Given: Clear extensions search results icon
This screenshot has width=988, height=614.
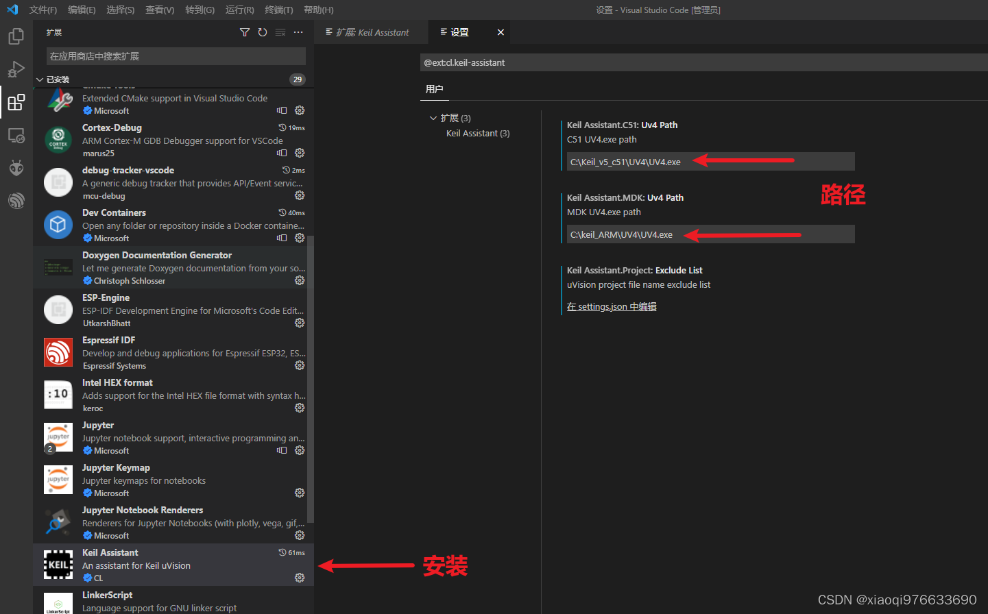Looking at the screenshot, I should point(280,32).
